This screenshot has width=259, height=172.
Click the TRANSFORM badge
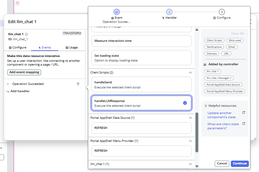point(72,33)
